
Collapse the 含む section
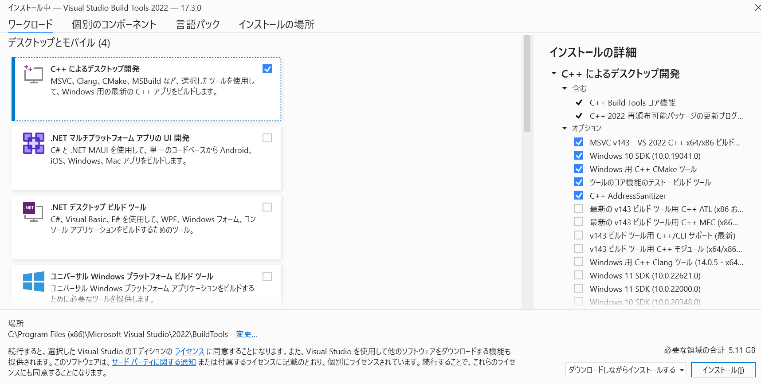pos(565,88)
